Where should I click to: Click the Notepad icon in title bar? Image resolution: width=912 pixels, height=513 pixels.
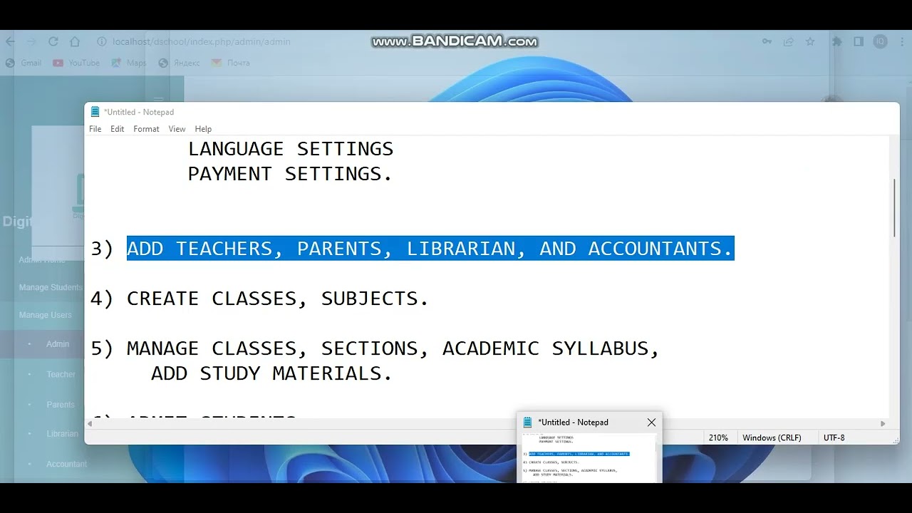pyautogui.click(x=95, y=112)
